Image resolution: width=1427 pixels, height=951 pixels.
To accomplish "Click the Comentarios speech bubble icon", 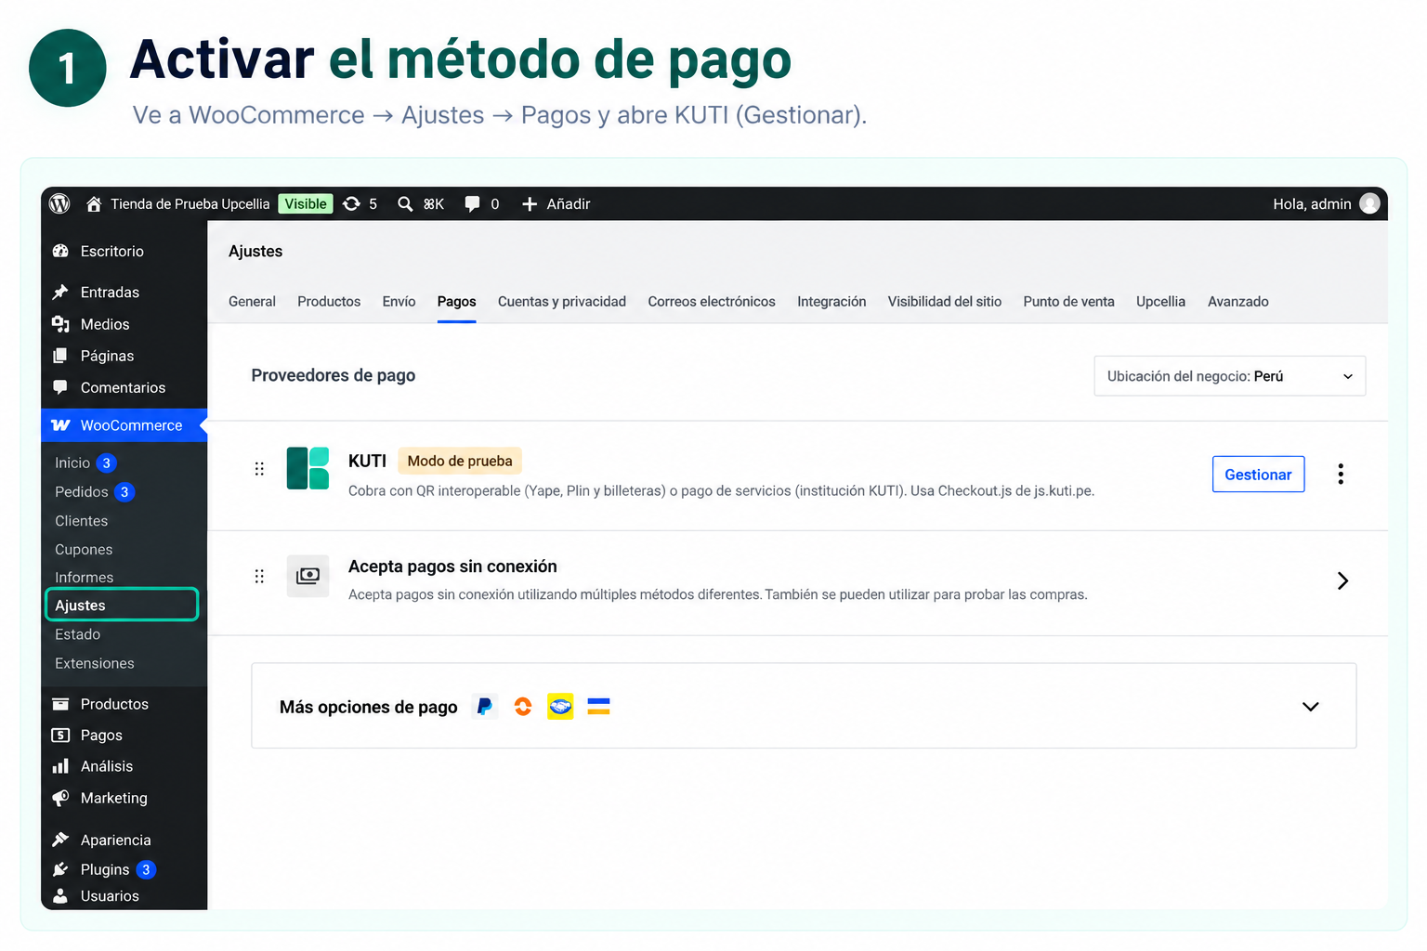I will [60, 387].
